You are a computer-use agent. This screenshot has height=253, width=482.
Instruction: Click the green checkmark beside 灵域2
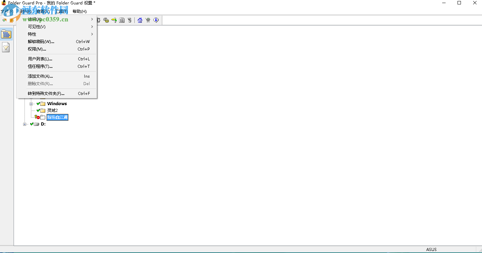38,111
